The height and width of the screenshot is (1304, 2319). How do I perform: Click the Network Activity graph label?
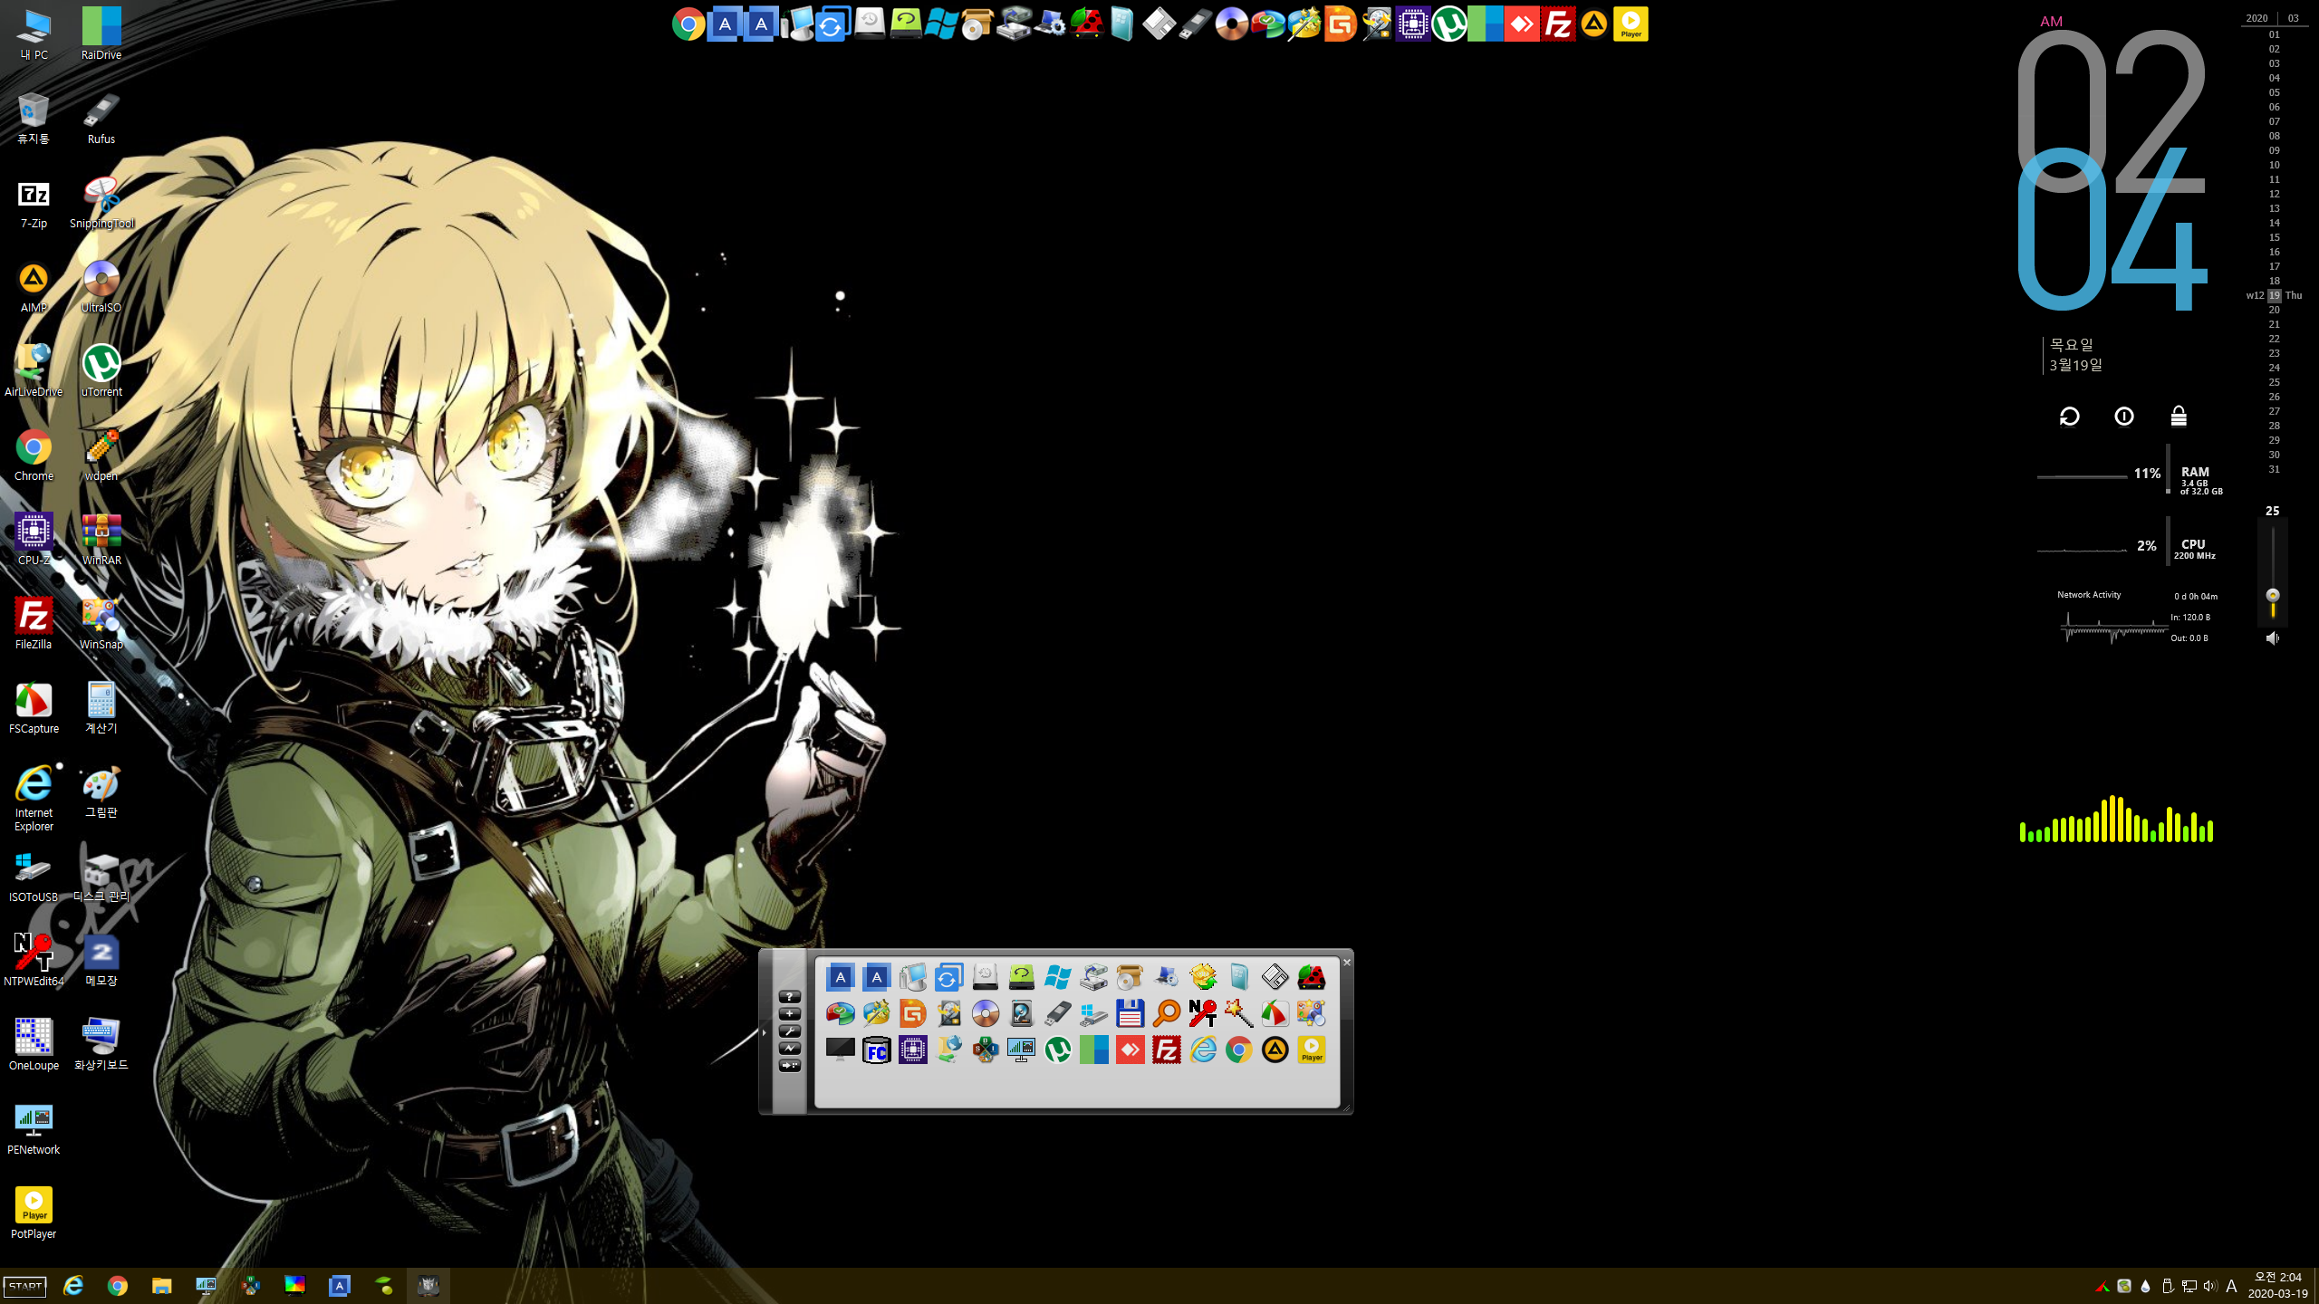2089,595
